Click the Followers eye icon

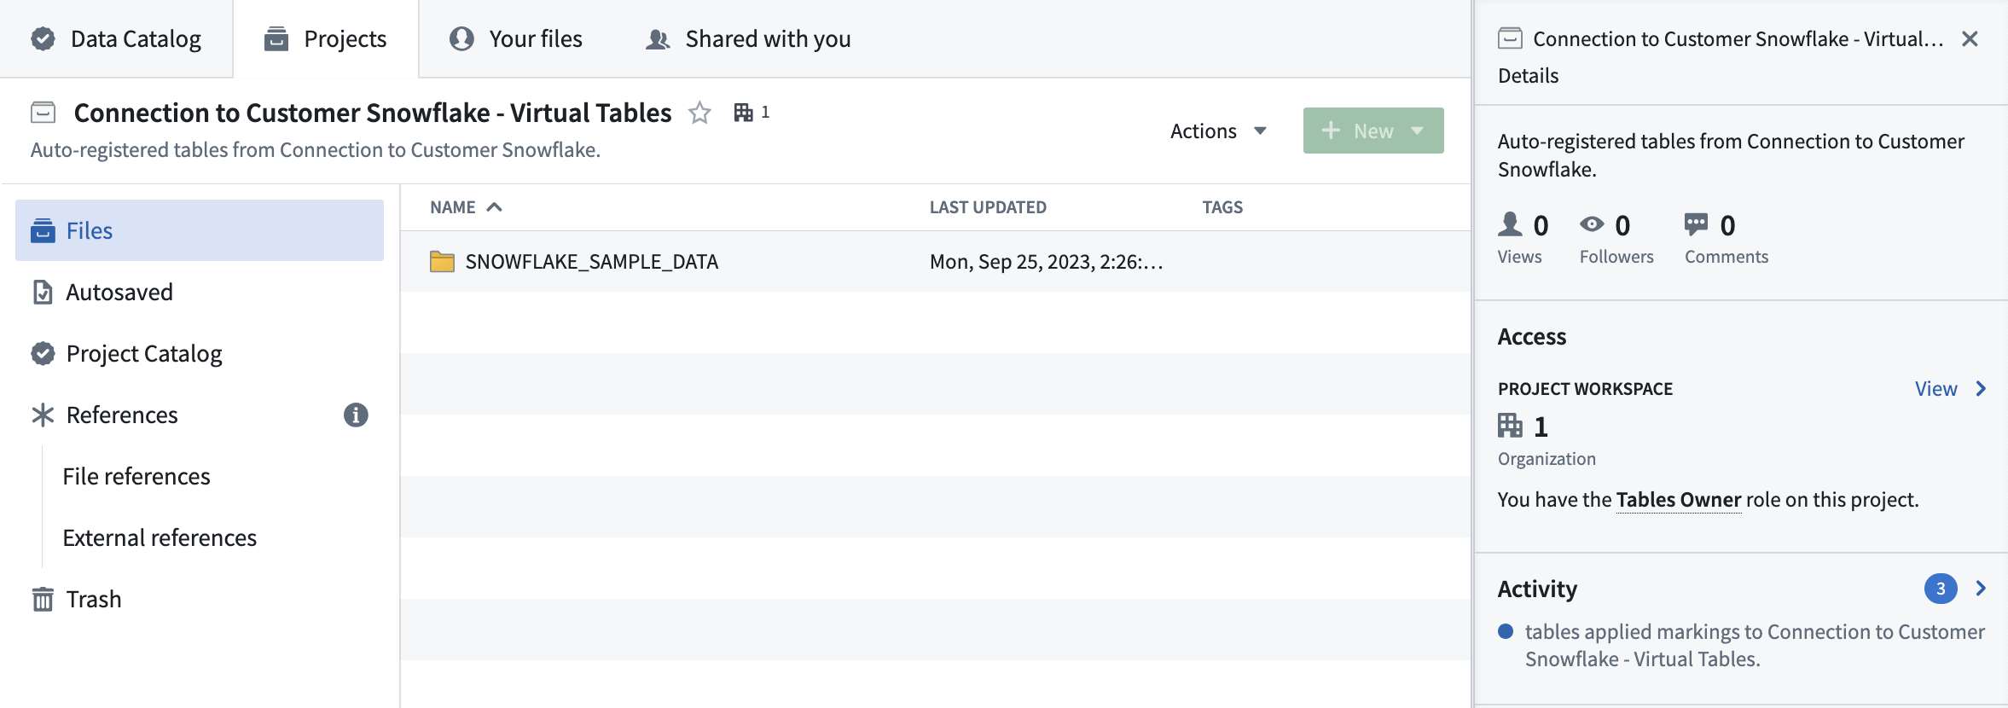(x=1591, y=224)
